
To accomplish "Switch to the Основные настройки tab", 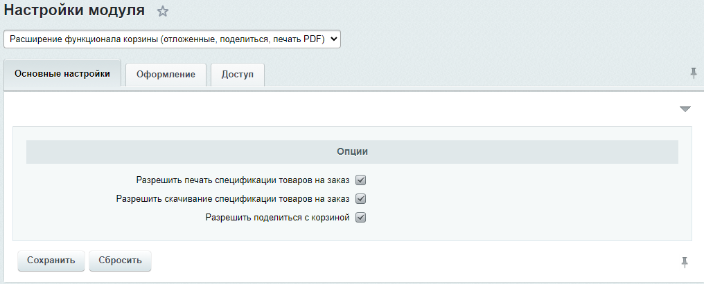I will (x=62, y=74).
